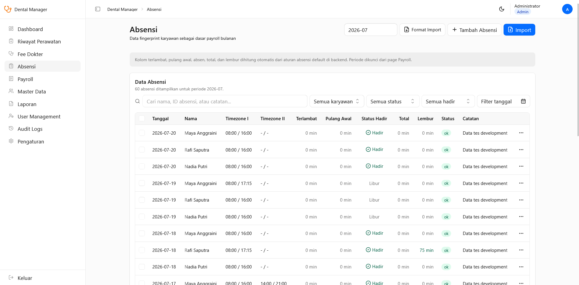
Task: Open the Administrator avatar menu
Action: tap(567, 9)
